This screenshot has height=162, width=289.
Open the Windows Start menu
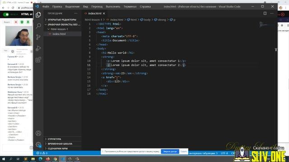coord(4,159)
